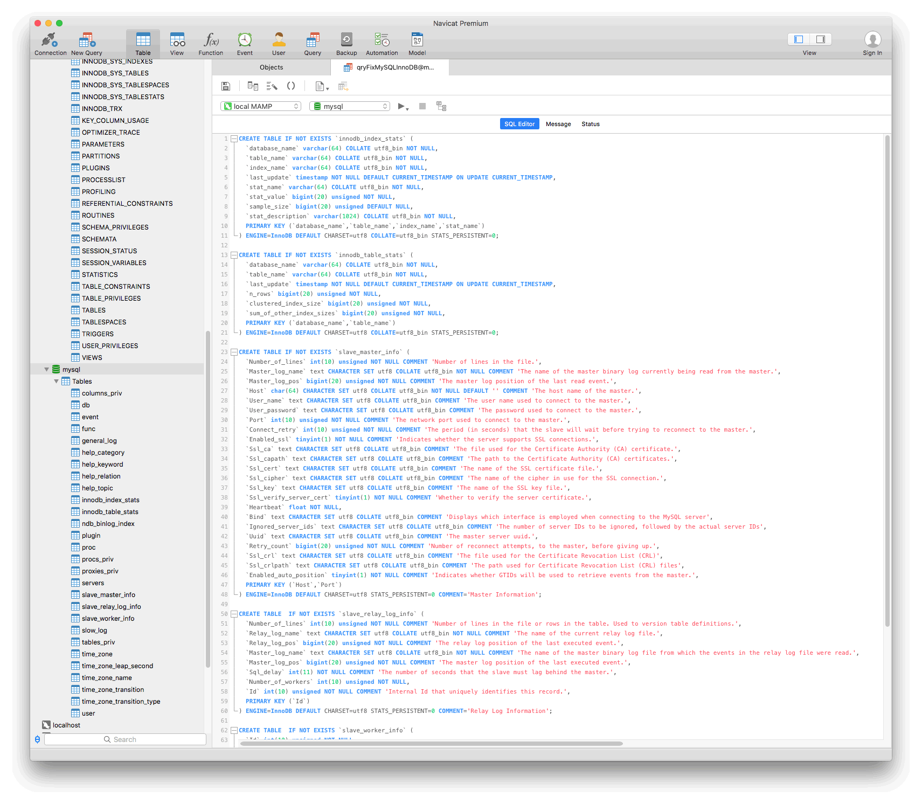Select the OPTIMIZER_TRACE item
The image size is (922, 804).
110,133
